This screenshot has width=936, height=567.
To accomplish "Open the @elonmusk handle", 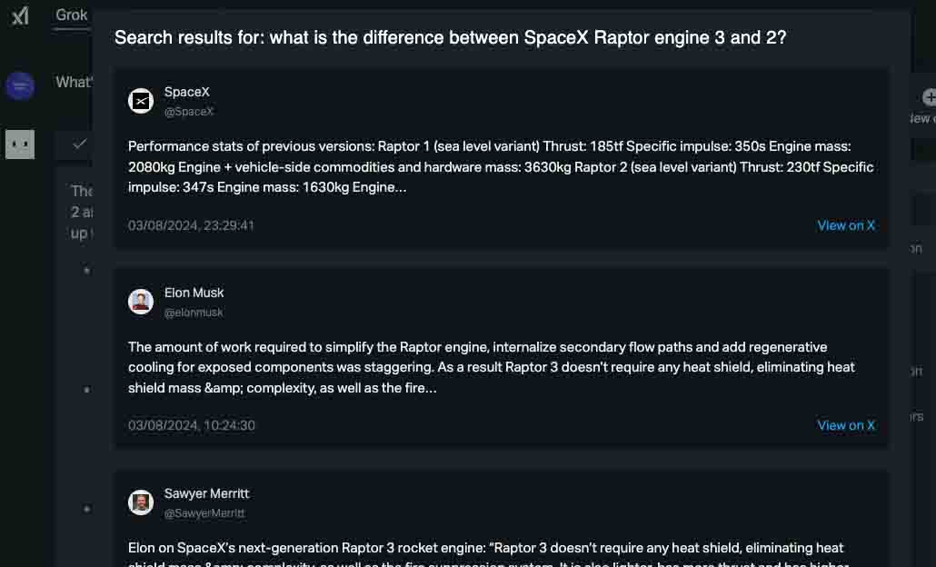I will (x=194, y=313).
